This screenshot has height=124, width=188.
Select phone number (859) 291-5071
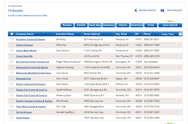pos(152,39)
